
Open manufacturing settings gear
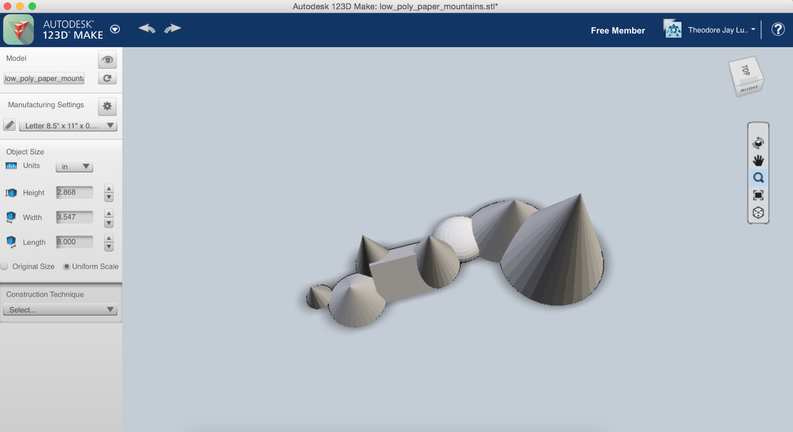pos(107,106)
